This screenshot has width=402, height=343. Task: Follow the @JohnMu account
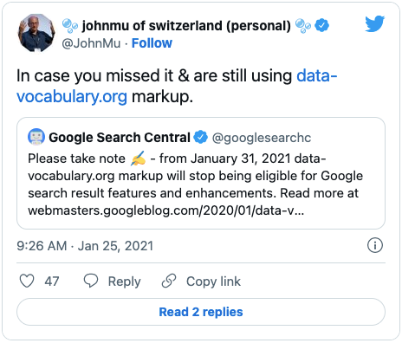(x=152, y=43)
